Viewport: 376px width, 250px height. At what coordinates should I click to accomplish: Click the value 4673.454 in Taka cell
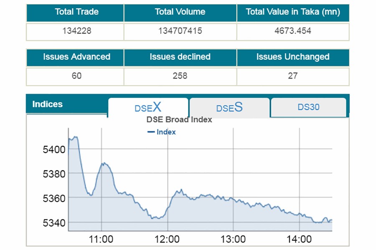click(293, 31)
